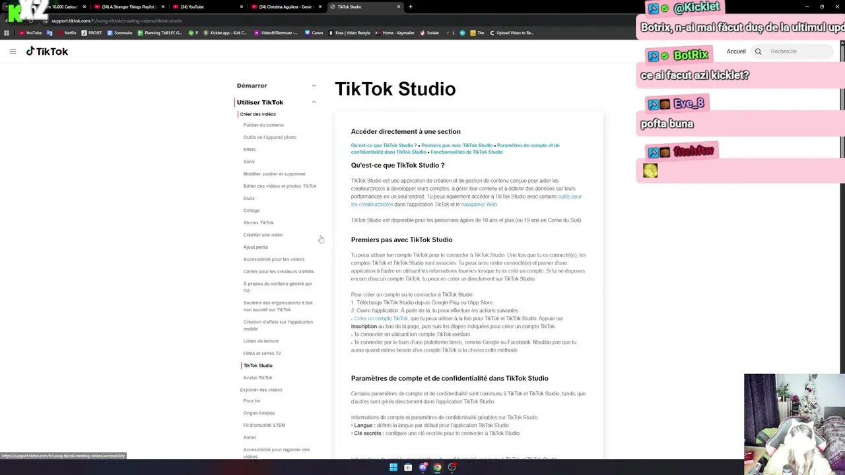Open a new browser tab
The width and height of the screenshot is (845, 475).
click(x=411, y=7)
